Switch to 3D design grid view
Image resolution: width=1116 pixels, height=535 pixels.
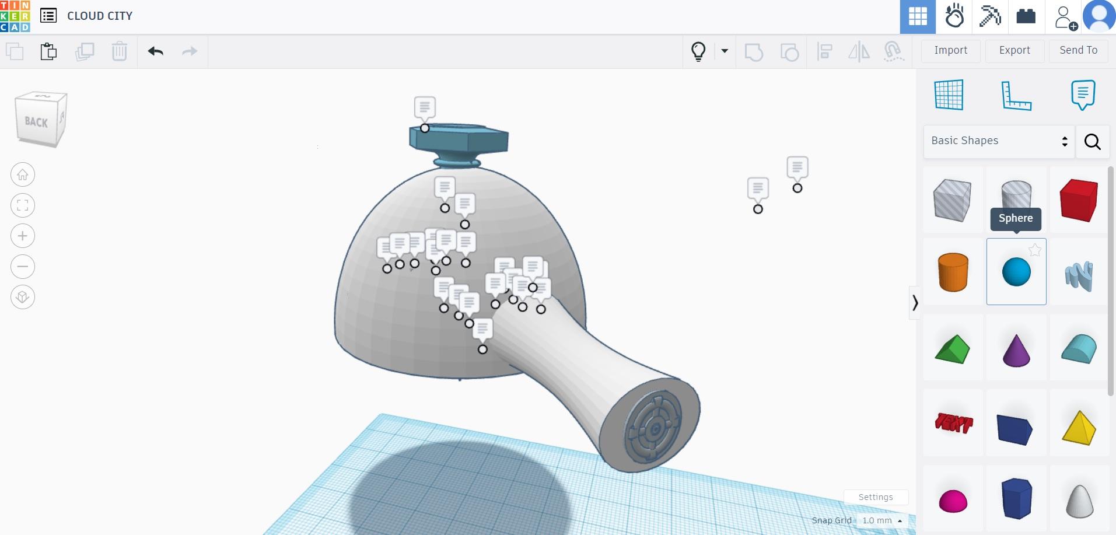(x=918, y=16)
